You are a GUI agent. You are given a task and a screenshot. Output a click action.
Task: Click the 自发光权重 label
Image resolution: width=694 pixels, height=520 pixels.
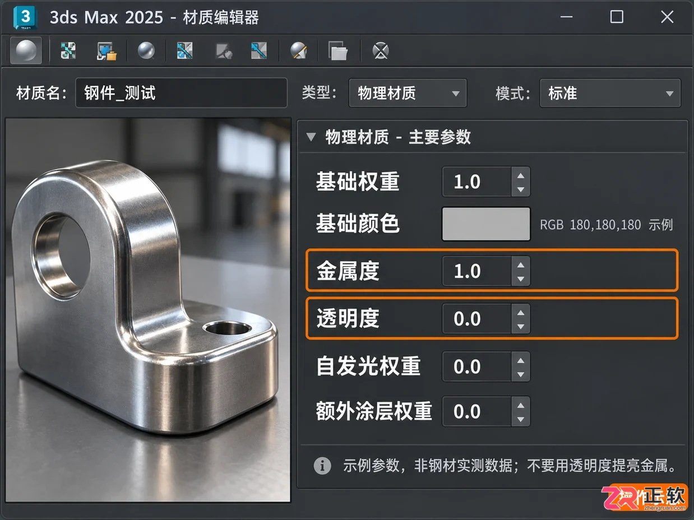(368, 366)
